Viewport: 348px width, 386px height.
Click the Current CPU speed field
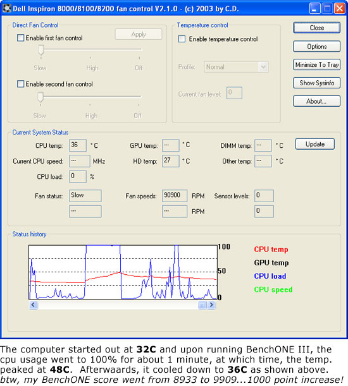(80, 161)
